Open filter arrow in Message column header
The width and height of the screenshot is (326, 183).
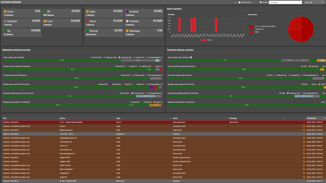click(283, 118)
